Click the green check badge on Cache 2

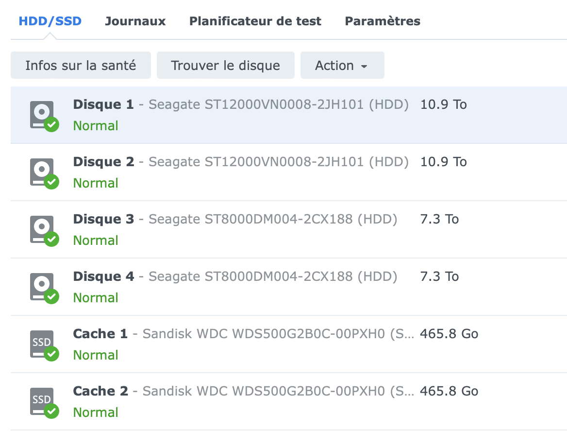tap(51, 411)
